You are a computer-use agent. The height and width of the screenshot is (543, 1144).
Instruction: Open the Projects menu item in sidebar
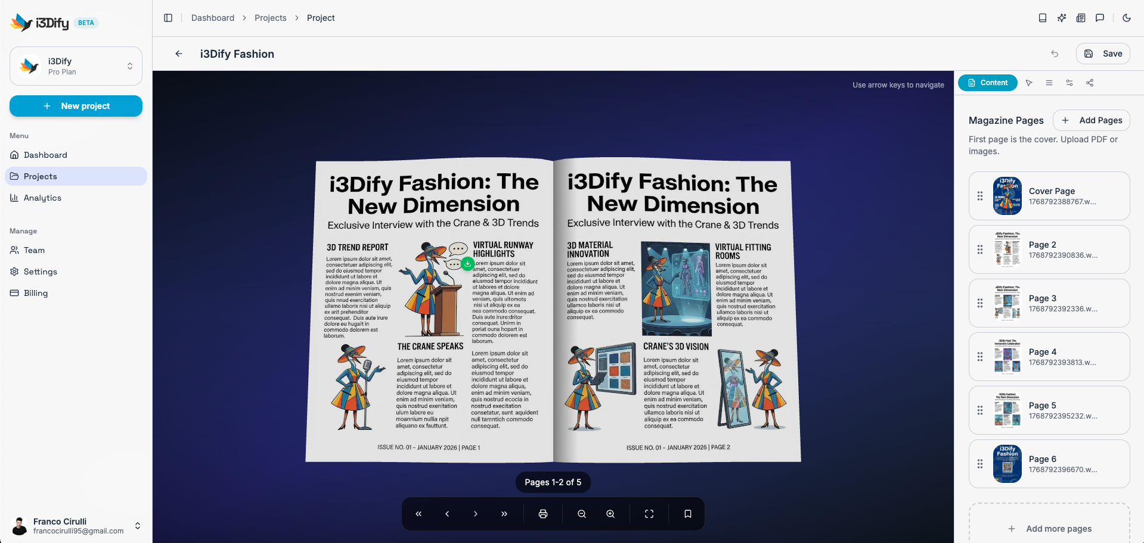click(x=40, y=176)
